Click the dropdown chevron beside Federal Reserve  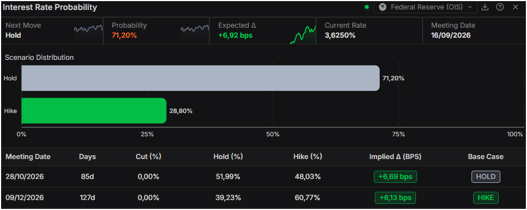coord(470,7)
